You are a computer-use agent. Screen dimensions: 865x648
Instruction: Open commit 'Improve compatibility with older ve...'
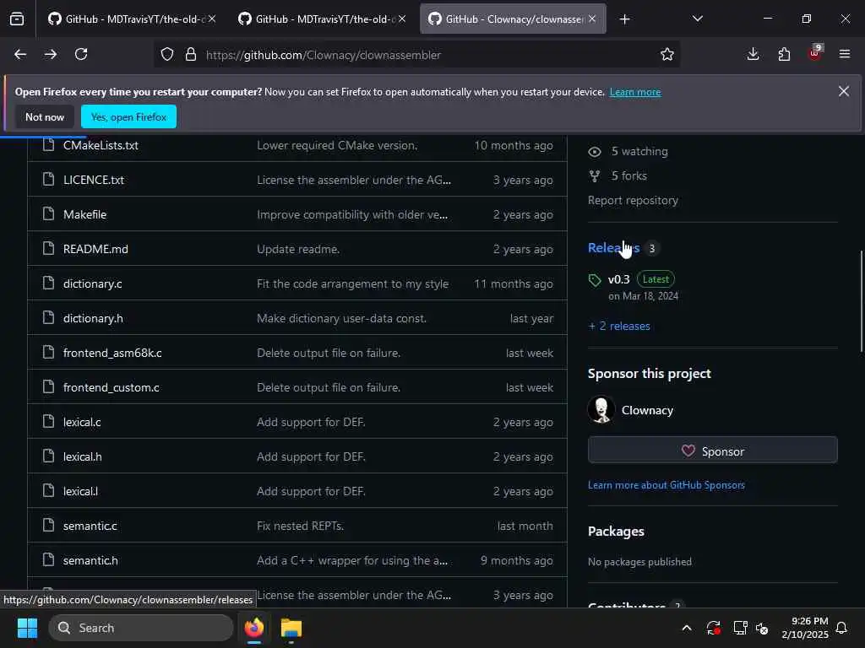[352, 215]
